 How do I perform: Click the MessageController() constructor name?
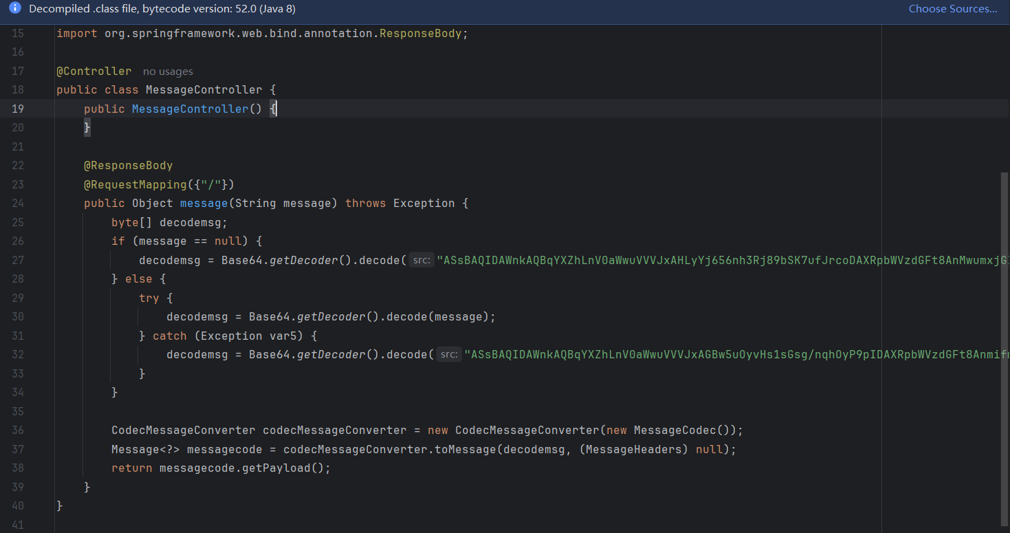point(190,109)
